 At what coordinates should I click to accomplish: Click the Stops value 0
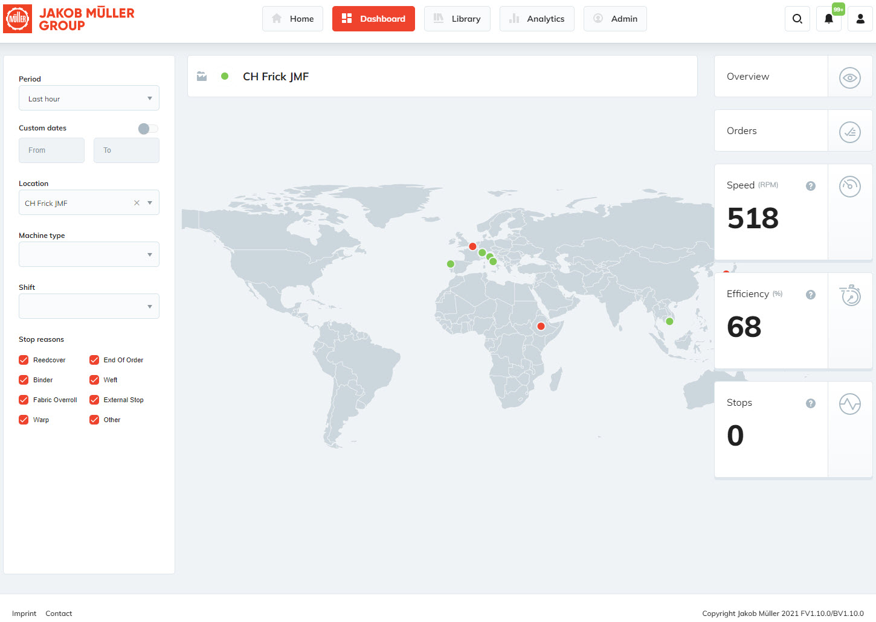pyautogui.click(x=735, y=435)
